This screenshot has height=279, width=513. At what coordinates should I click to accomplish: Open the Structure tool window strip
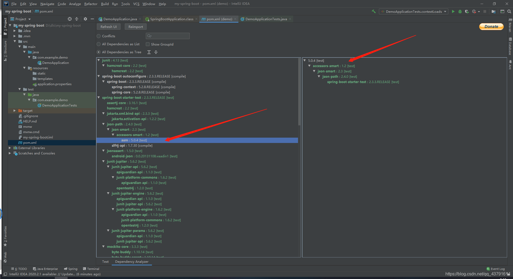click(5, 51)
